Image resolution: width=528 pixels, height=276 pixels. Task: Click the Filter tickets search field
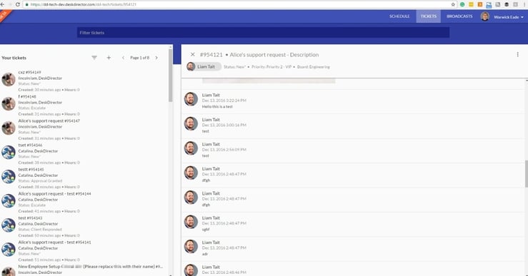tap(263, 33)
